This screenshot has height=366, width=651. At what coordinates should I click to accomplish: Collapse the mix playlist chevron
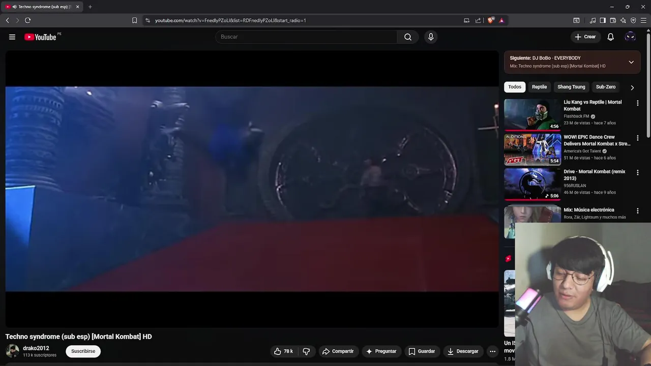tap(631, 62)
